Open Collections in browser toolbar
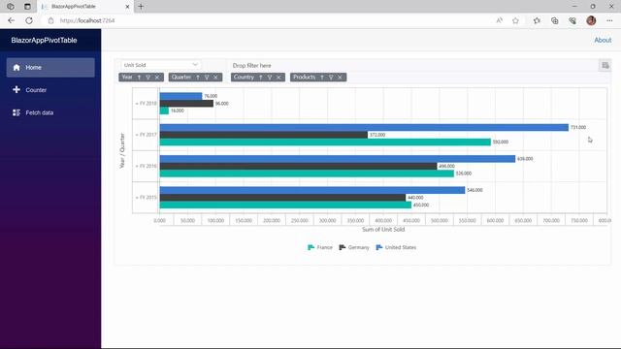621x349 pixels. 554,20
